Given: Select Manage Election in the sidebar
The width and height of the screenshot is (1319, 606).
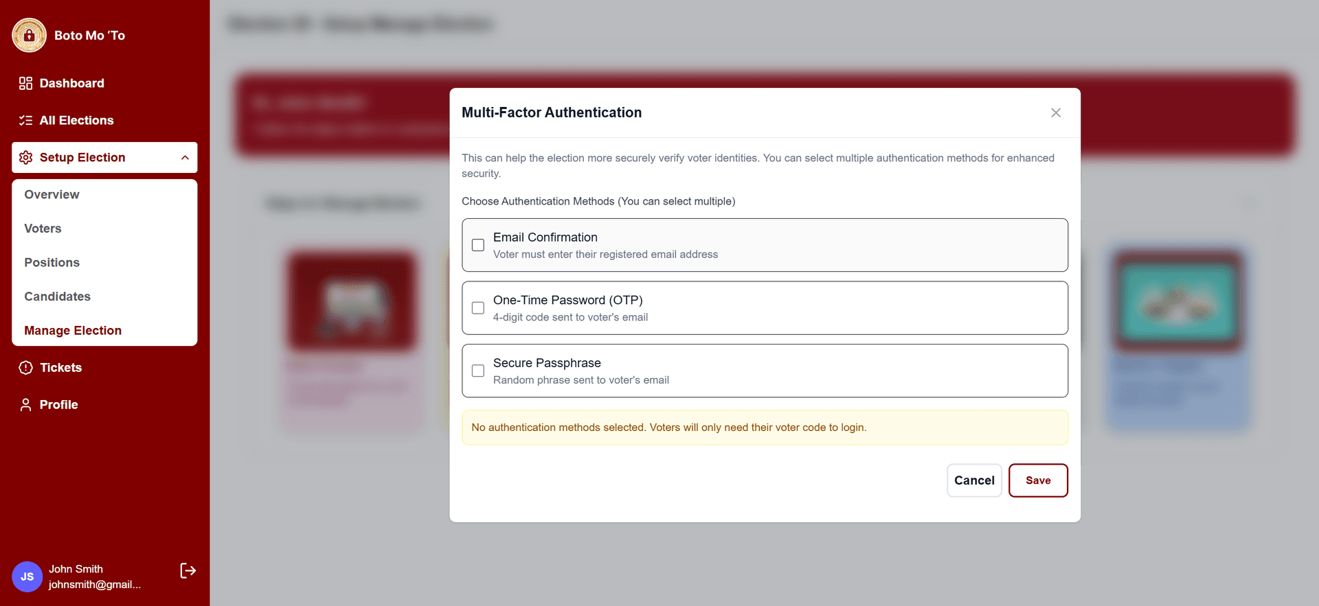Looking at the screenshot, I should click(73, 331).
